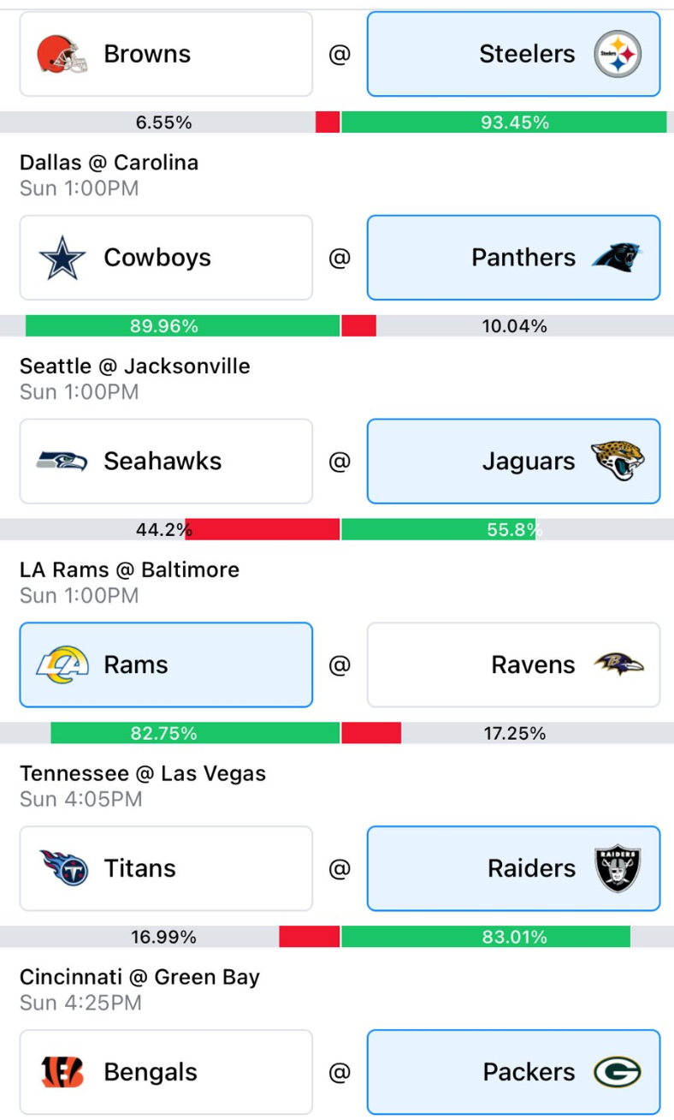Open the Seattle @ Jacksonville matchup header
This screenshot has height=1120, width=674.
135,366
